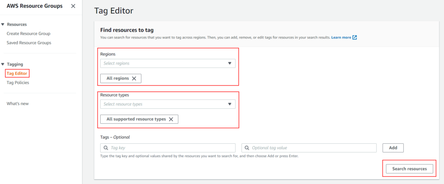This screenshot has height=184, width=444.
Task: Remove the All regions chip
Action: coord(134,78)
